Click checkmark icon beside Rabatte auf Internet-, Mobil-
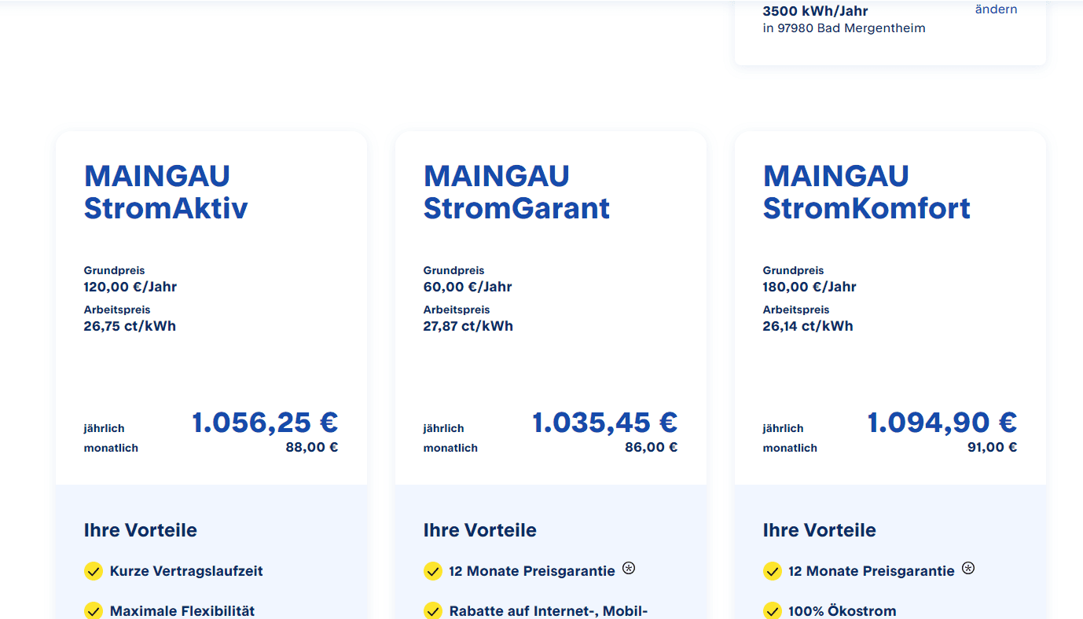 tap(433, 610)
